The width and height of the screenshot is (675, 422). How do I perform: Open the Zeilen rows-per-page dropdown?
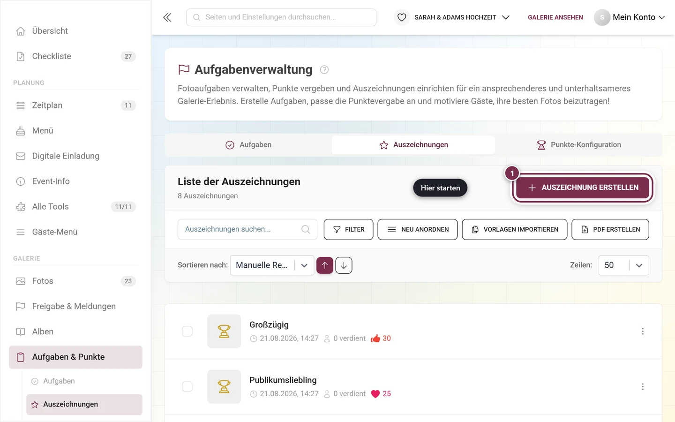click(623, 265)
